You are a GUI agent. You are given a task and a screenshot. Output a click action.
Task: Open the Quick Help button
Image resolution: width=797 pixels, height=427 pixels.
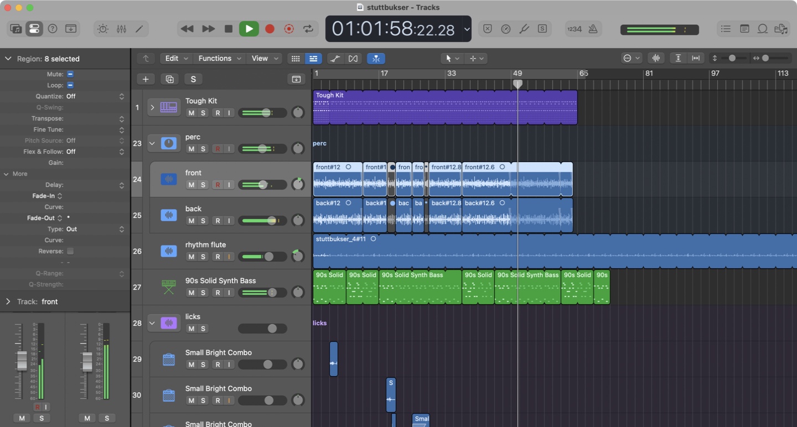pyautogui.click(x=53, y=29)
